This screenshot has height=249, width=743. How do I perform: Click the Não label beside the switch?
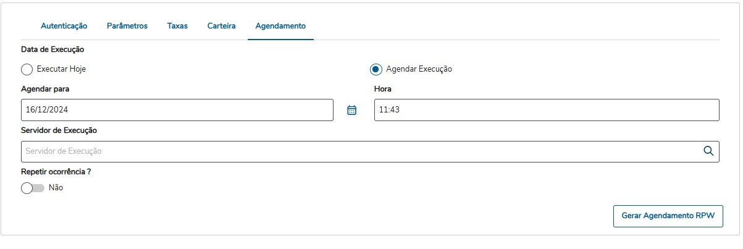tap(56, 188)
